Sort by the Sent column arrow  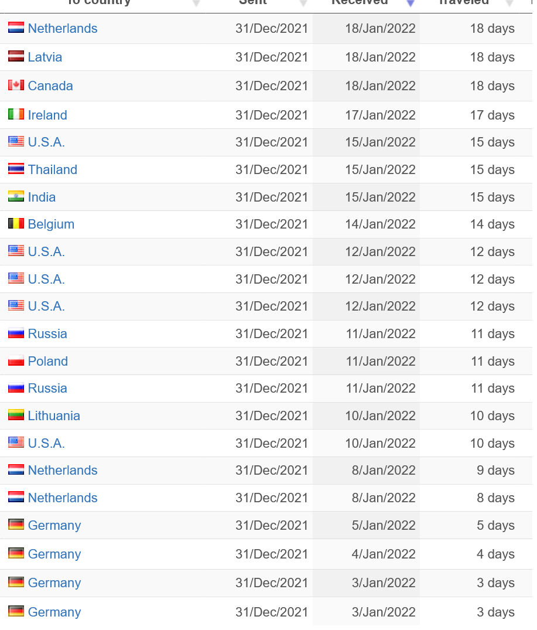coord(303,4)
